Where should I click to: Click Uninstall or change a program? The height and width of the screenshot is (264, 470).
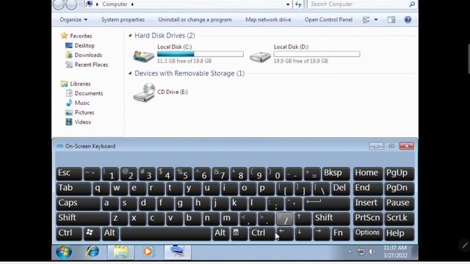[x=195, y=20]
